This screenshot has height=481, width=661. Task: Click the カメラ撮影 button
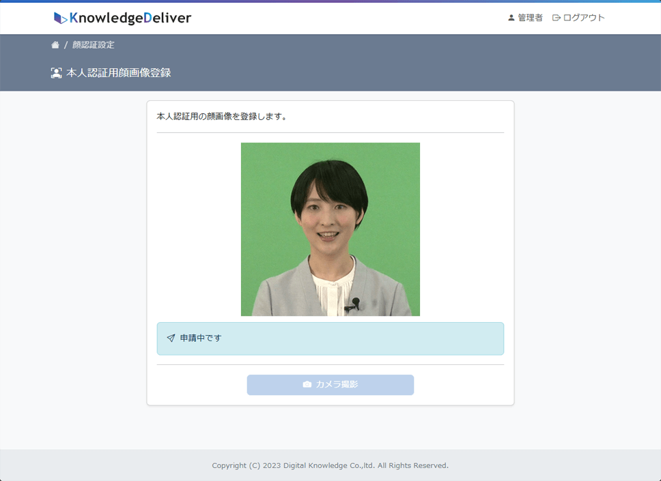[330, 385]
